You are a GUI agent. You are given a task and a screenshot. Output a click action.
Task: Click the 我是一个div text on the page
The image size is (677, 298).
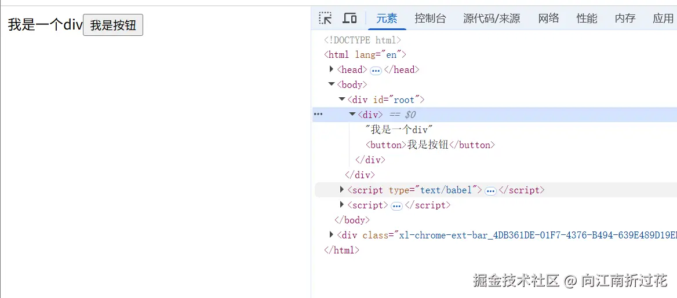point(45,25)
